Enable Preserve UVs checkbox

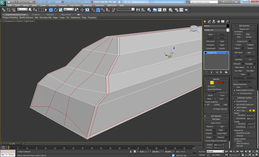236,41
